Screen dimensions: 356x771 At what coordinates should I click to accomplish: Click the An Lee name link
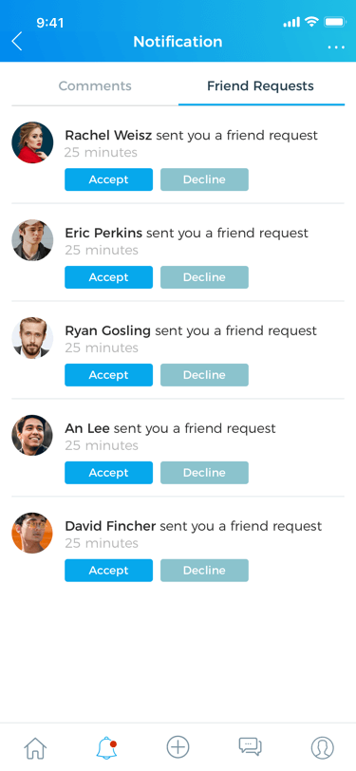pyautogui.click(x=87, y=428)
